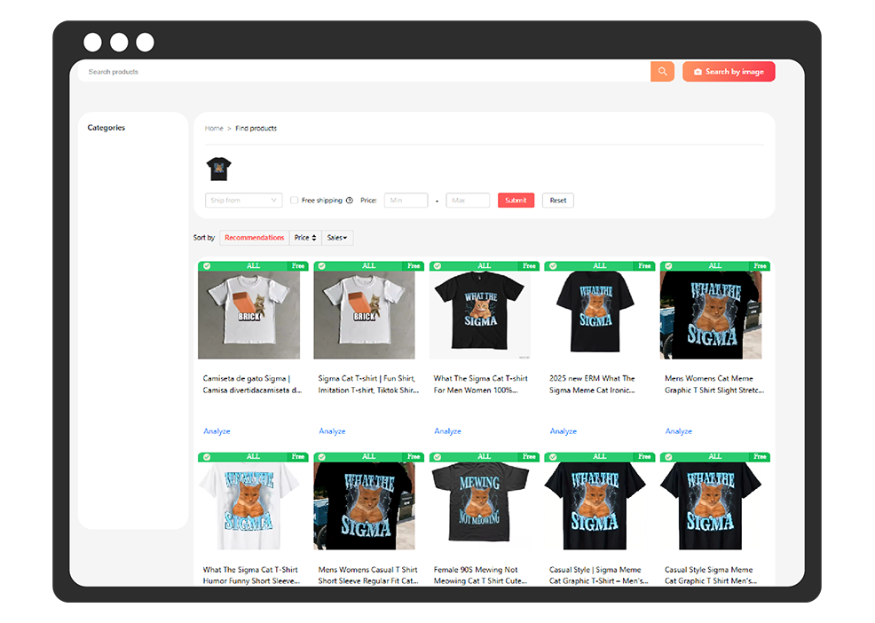875x623 pixels.
Task: Click the check icon on Mens Womens Cat Meme
Action: (668, 265)
